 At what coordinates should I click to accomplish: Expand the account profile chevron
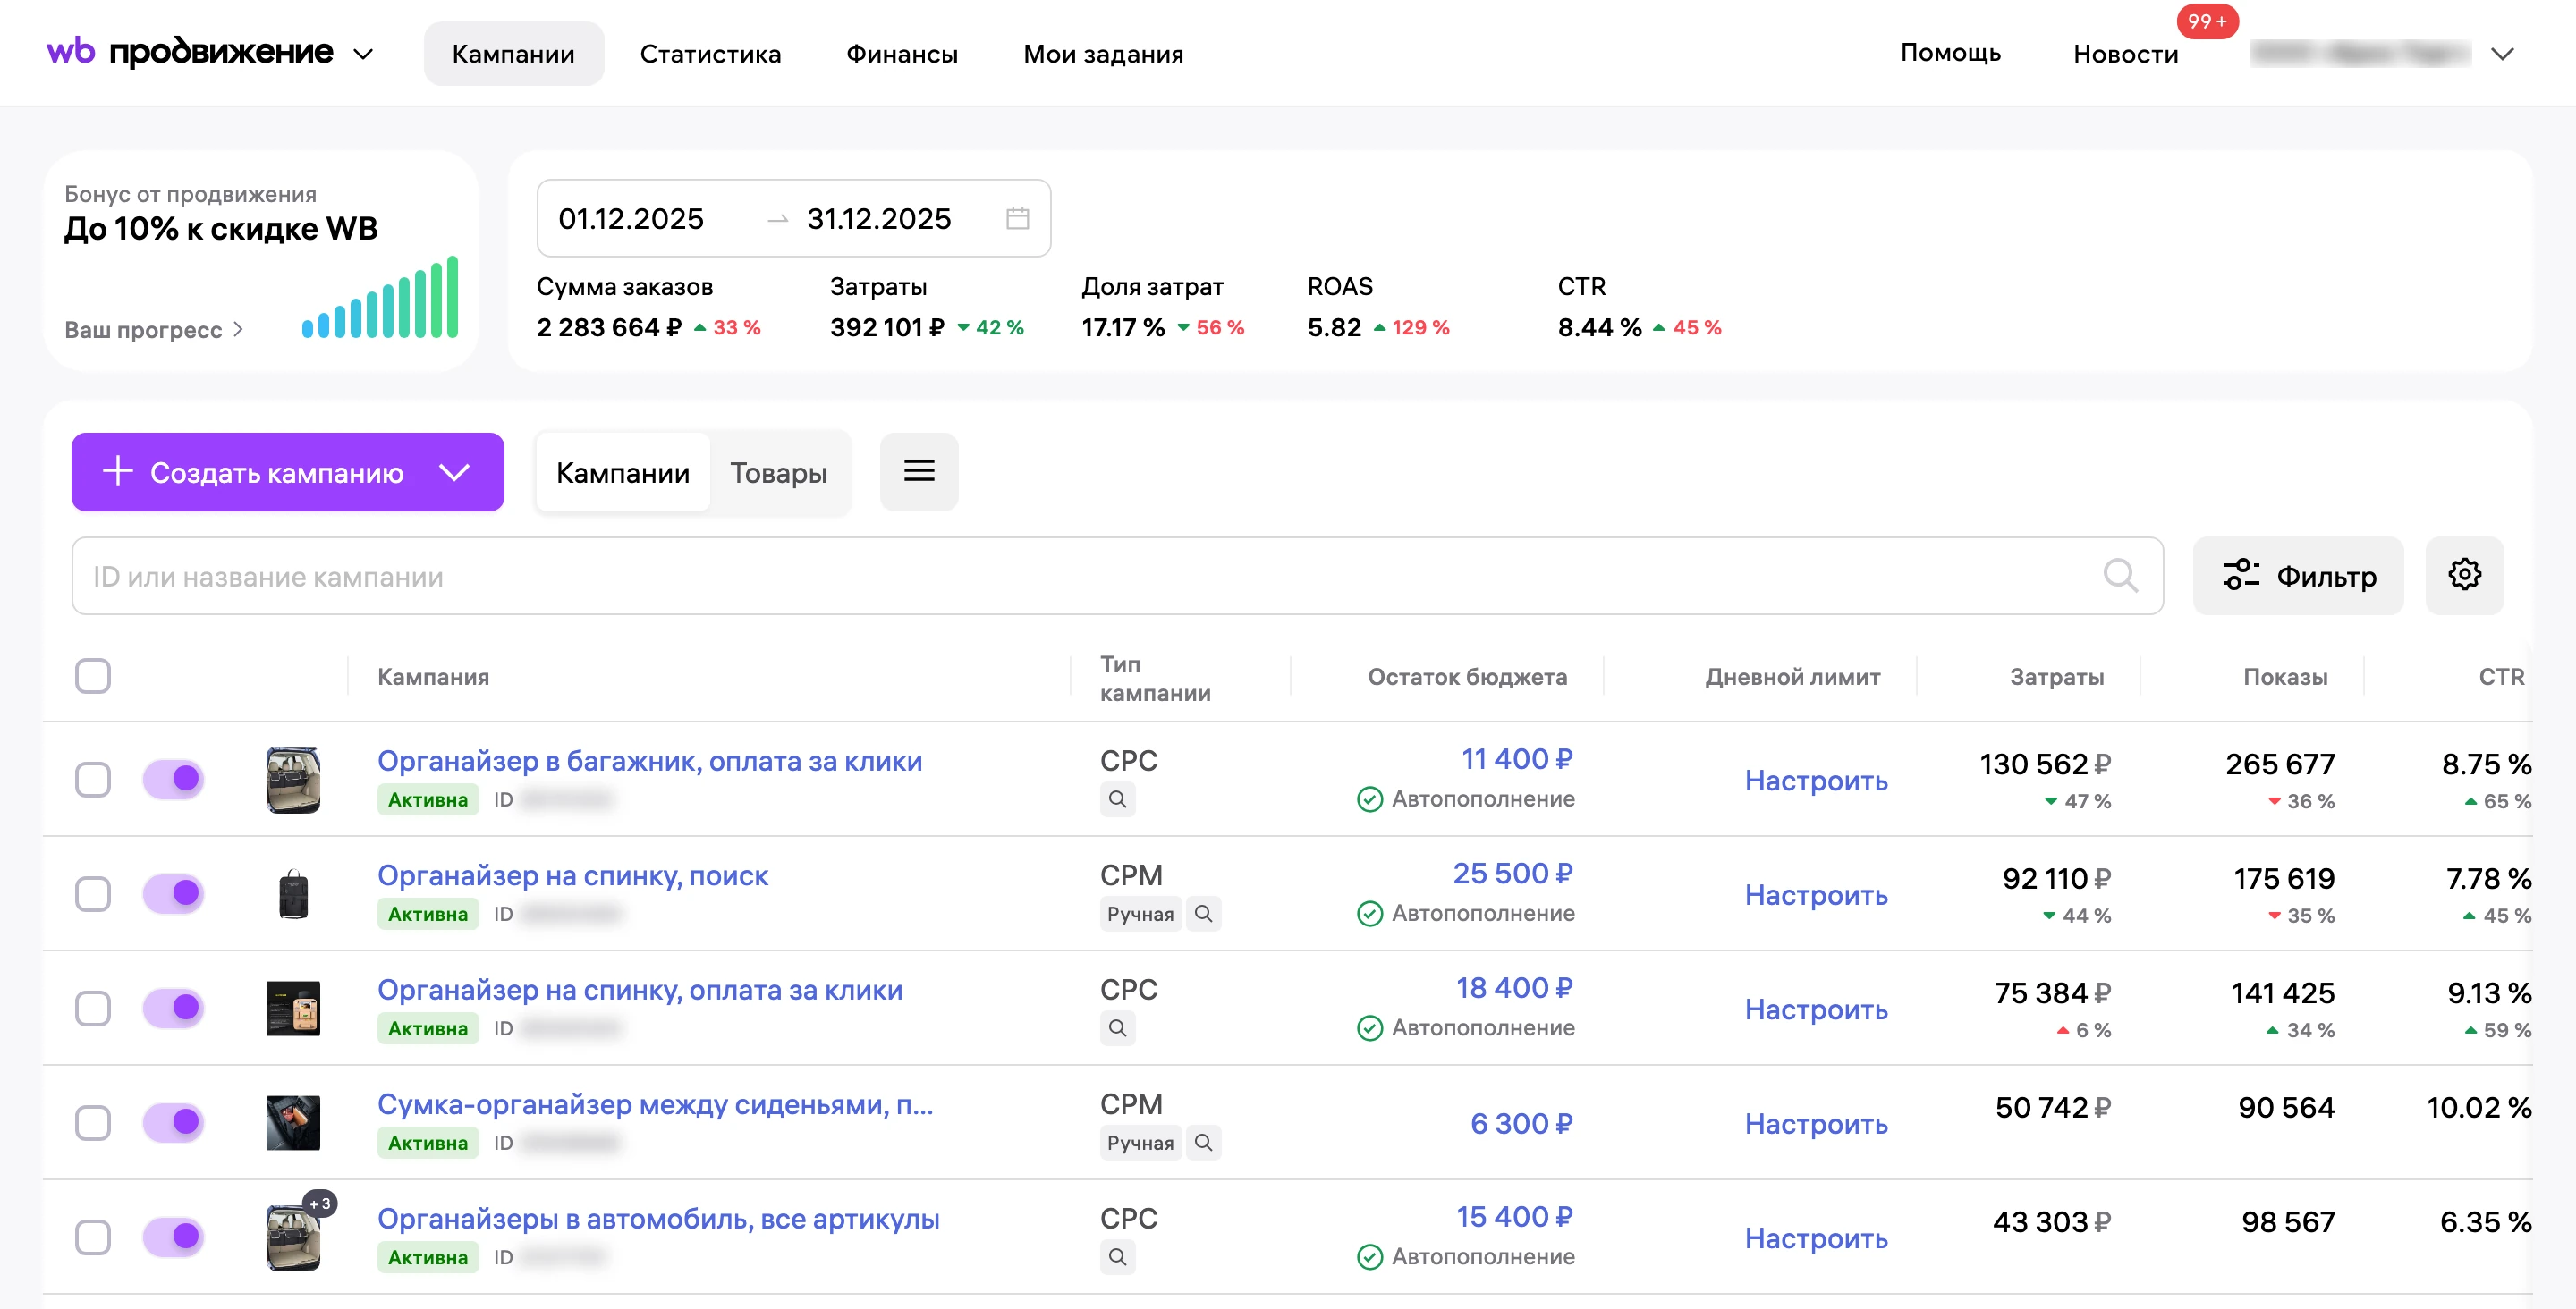click(2502, 54)
